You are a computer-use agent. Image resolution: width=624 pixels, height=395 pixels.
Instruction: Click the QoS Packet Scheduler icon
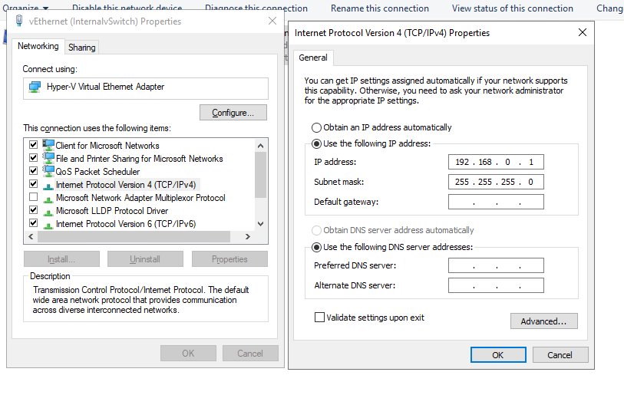pyautogui.click(x=48, y=172)
